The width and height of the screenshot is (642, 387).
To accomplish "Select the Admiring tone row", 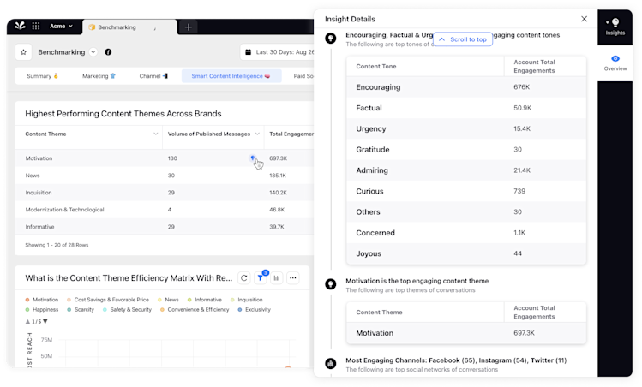I will point(466,170).
